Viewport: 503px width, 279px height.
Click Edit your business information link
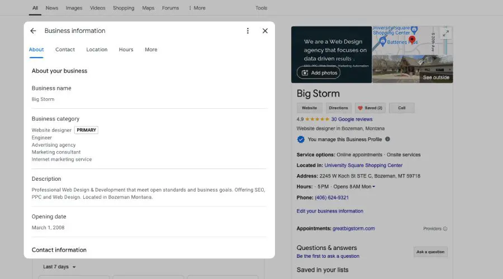330,211
